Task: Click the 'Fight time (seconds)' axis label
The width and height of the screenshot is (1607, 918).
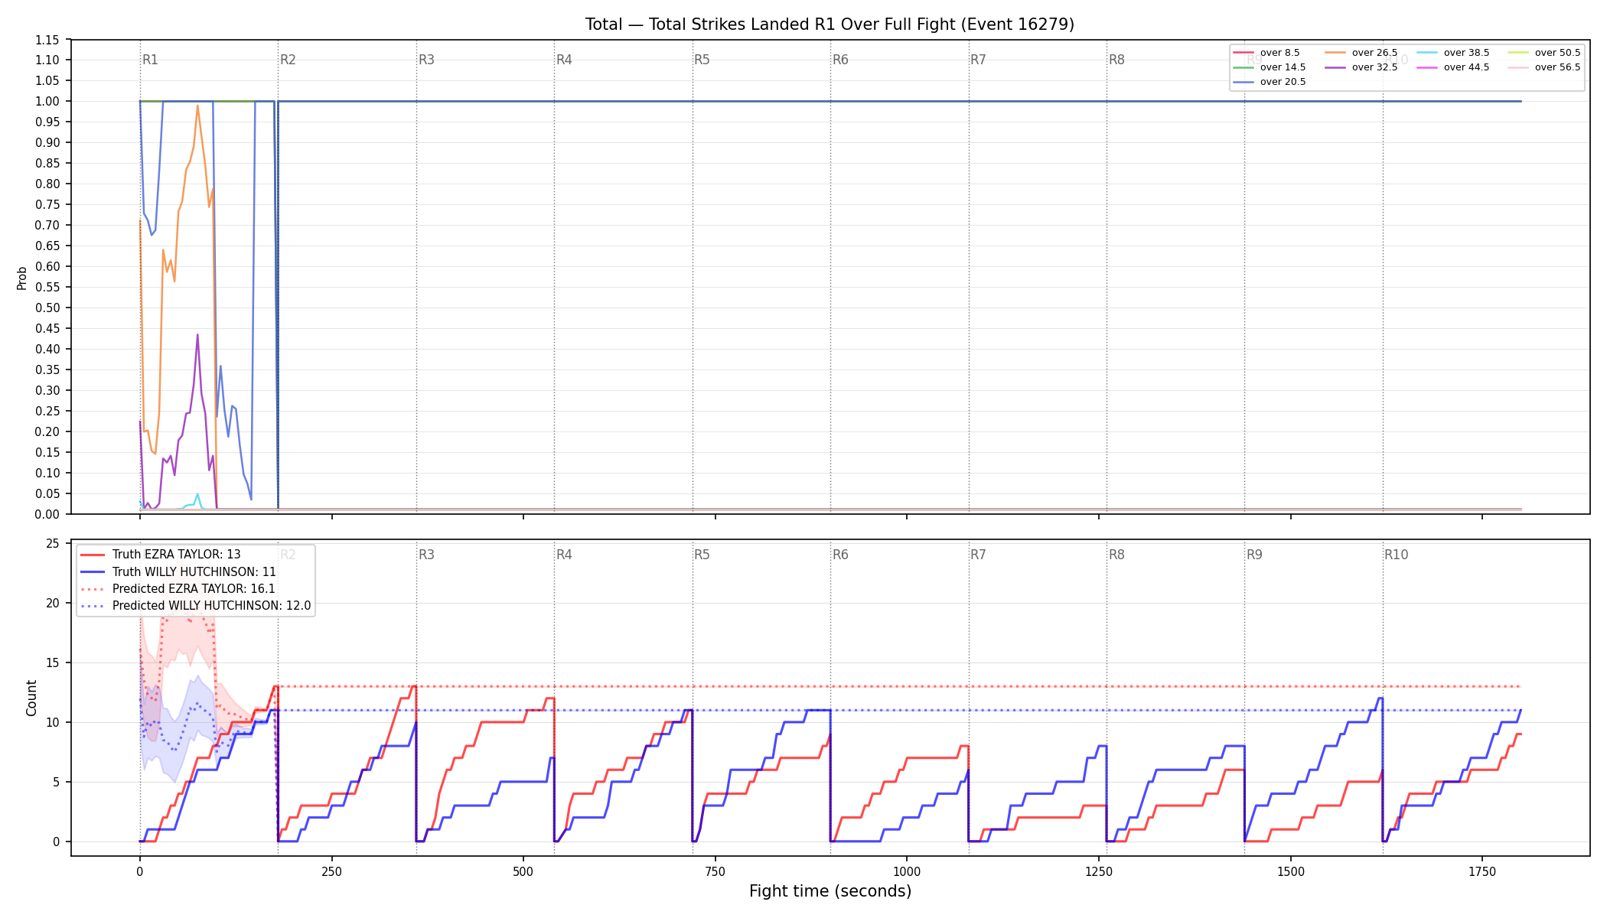Action: [830, 891]
